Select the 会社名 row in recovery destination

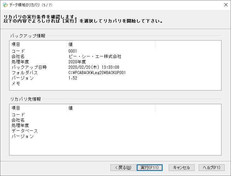click(115, 120)
